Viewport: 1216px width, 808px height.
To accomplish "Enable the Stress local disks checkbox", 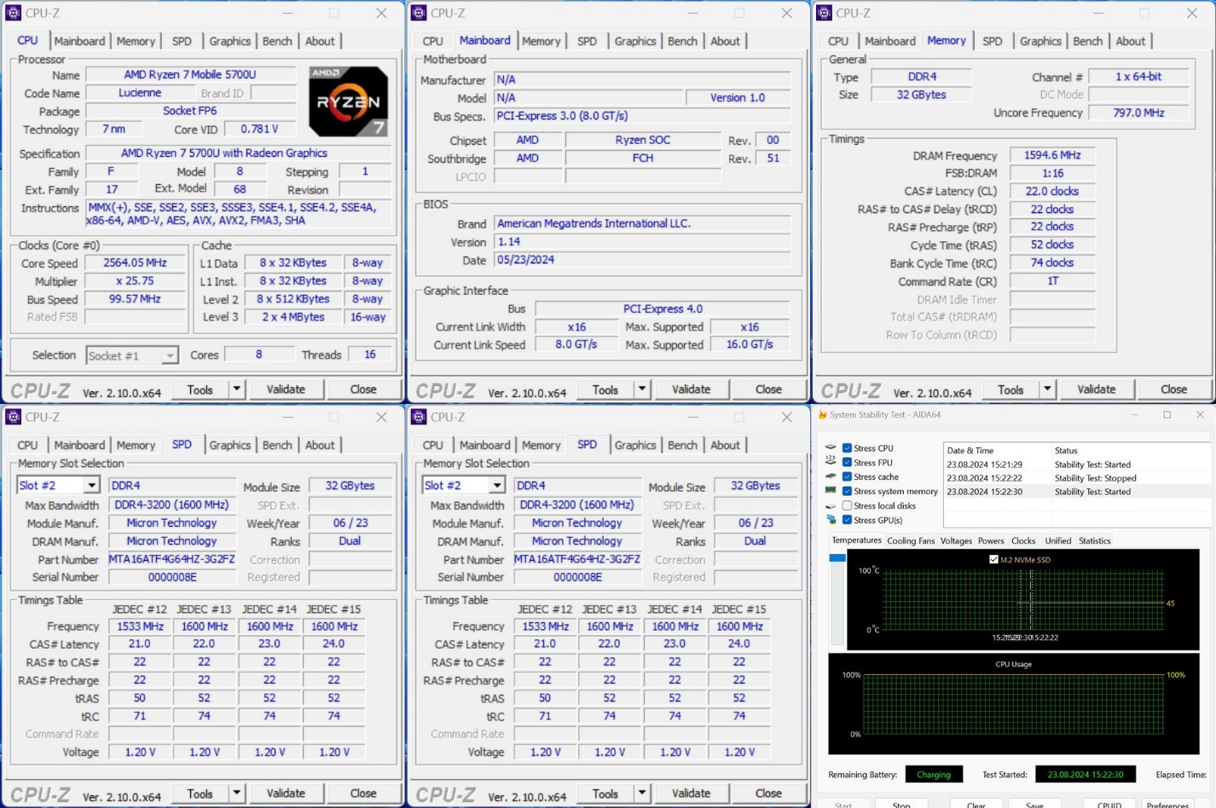I will tap(847, 505).
